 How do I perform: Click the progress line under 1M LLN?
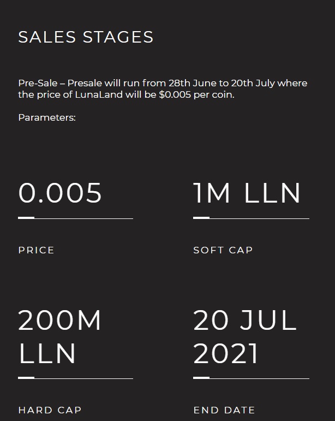pos(251,218)
